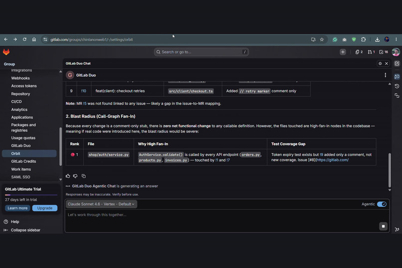
Task: Copy the response with copy icon
Action: (84, 176)
